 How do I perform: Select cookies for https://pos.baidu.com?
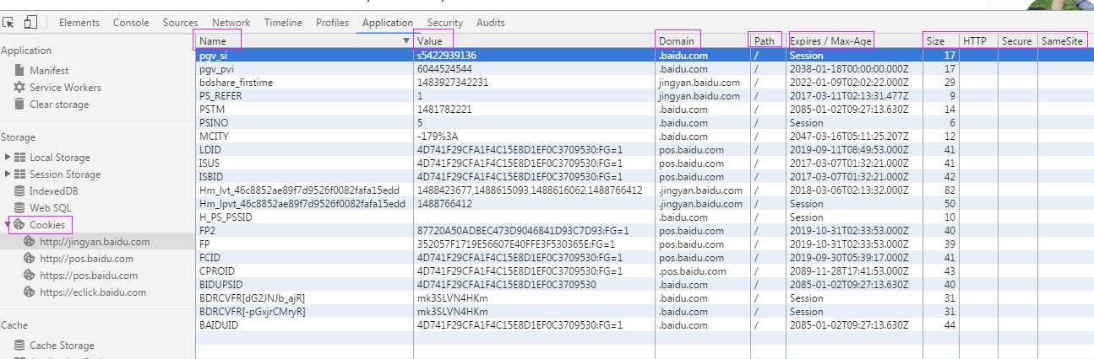pyautogui.click(x=89, y=276)
